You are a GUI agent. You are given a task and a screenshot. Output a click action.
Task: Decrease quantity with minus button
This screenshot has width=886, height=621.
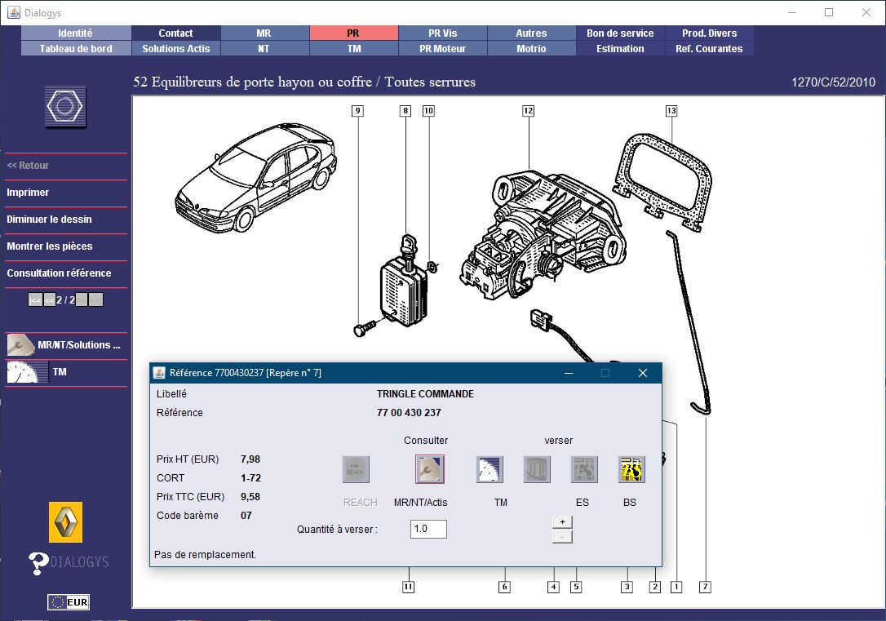point(562,537)
